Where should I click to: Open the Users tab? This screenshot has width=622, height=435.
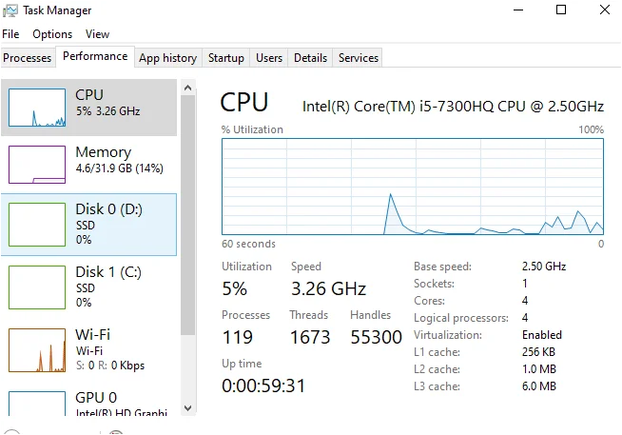(x=269, y=58)
